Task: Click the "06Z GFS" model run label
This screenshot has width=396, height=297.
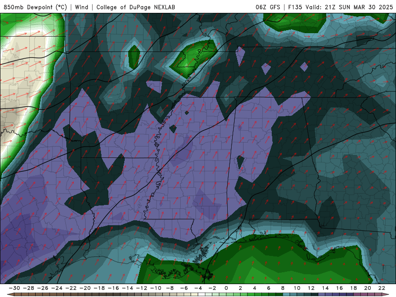Action: (268, 7)
